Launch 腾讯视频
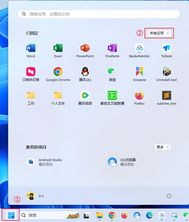This screenshot has height=222, width=189. coord(85,98)
